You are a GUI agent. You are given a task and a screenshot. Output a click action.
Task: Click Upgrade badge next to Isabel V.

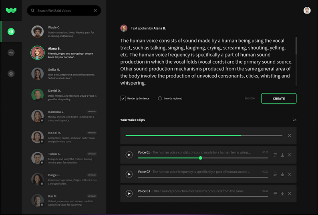[x=92, y=133]
